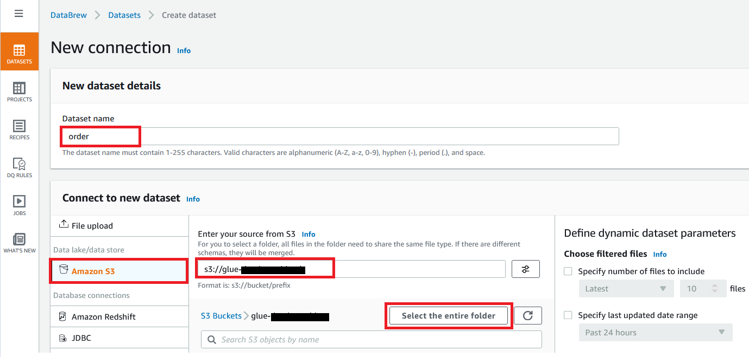
Task: Open the Past 24 hours dropdown
Action: [656, 333]
